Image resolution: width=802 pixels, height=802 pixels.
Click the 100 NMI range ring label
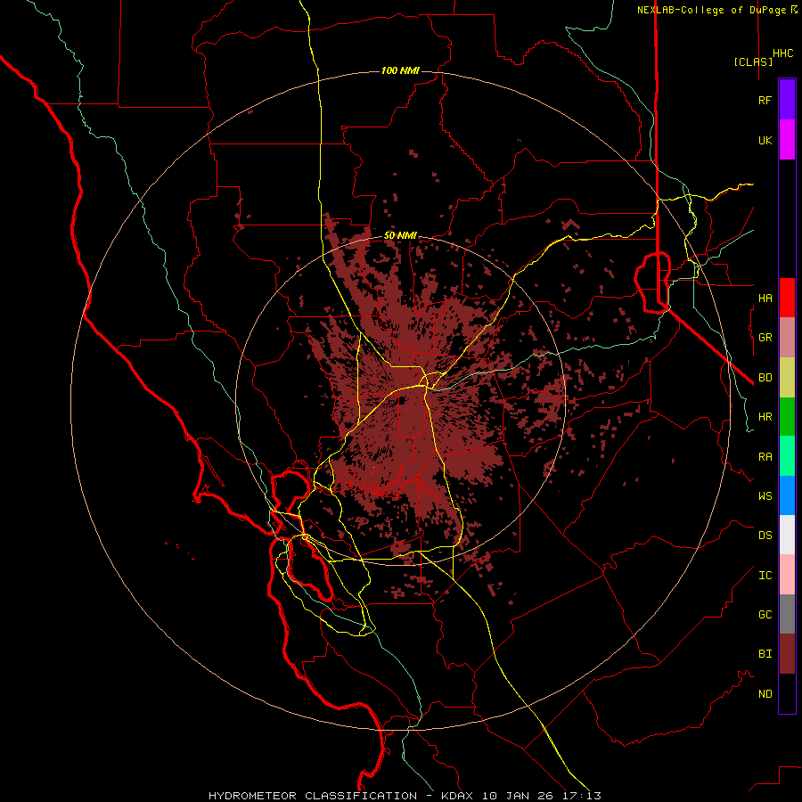pyautogui.click(x=400, y=70)
